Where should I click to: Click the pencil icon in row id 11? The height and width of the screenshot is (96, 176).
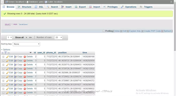(x=8, y=93)
